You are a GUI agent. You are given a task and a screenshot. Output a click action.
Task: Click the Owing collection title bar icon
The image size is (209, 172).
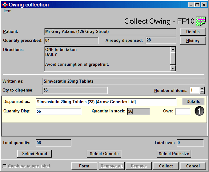click(5, 5)
